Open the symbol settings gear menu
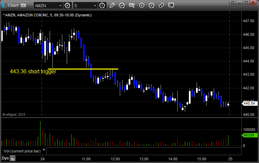Screen dimensions: 259x163 point(67,5)
